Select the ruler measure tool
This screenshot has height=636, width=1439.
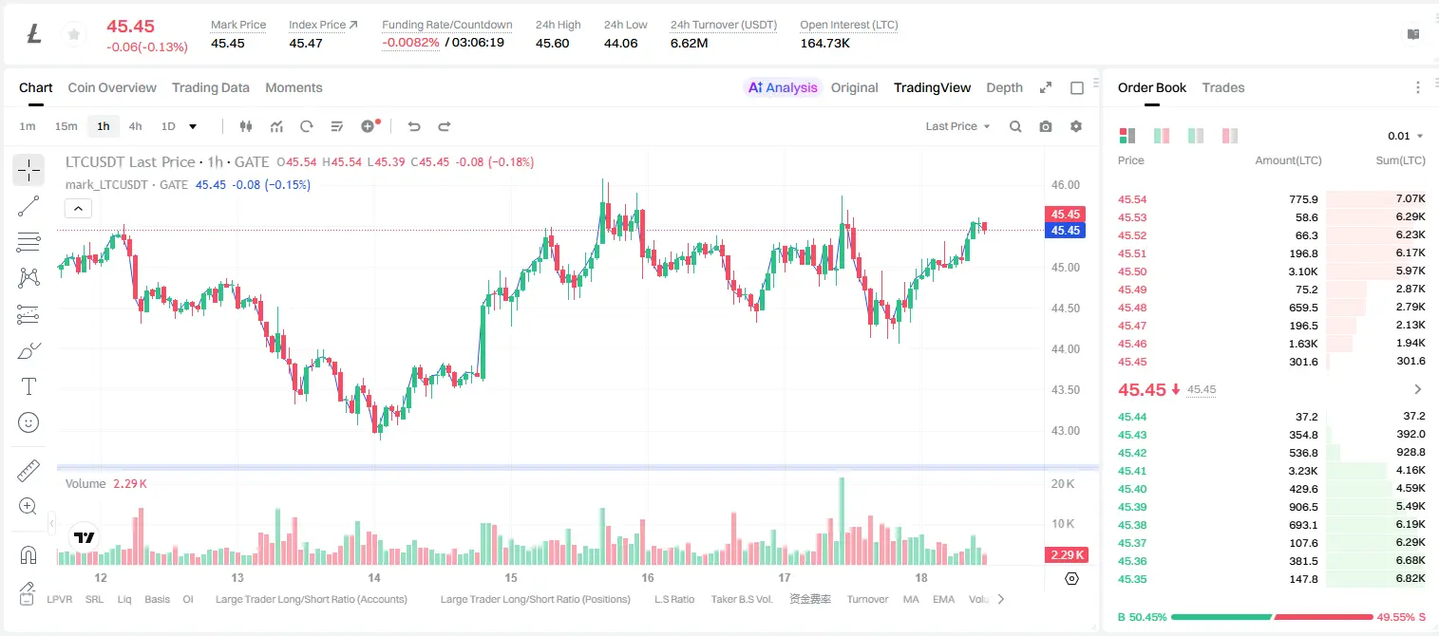click(x=28, y=471)
